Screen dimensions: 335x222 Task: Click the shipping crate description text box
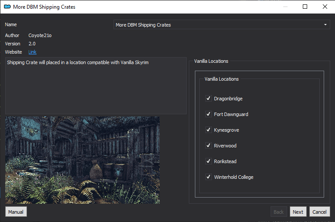click(96, 85)
